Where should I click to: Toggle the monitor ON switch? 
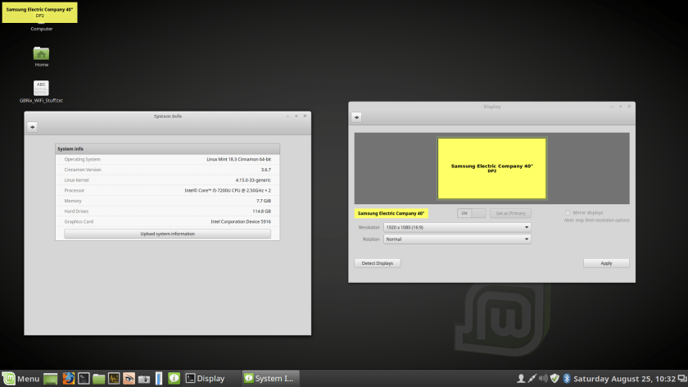point(471,213)
